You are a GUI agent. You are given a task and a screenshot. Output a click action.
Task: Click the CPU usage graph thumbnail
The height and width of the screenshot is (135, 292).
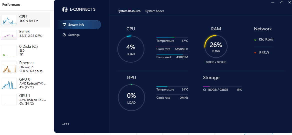click(9, 20)
